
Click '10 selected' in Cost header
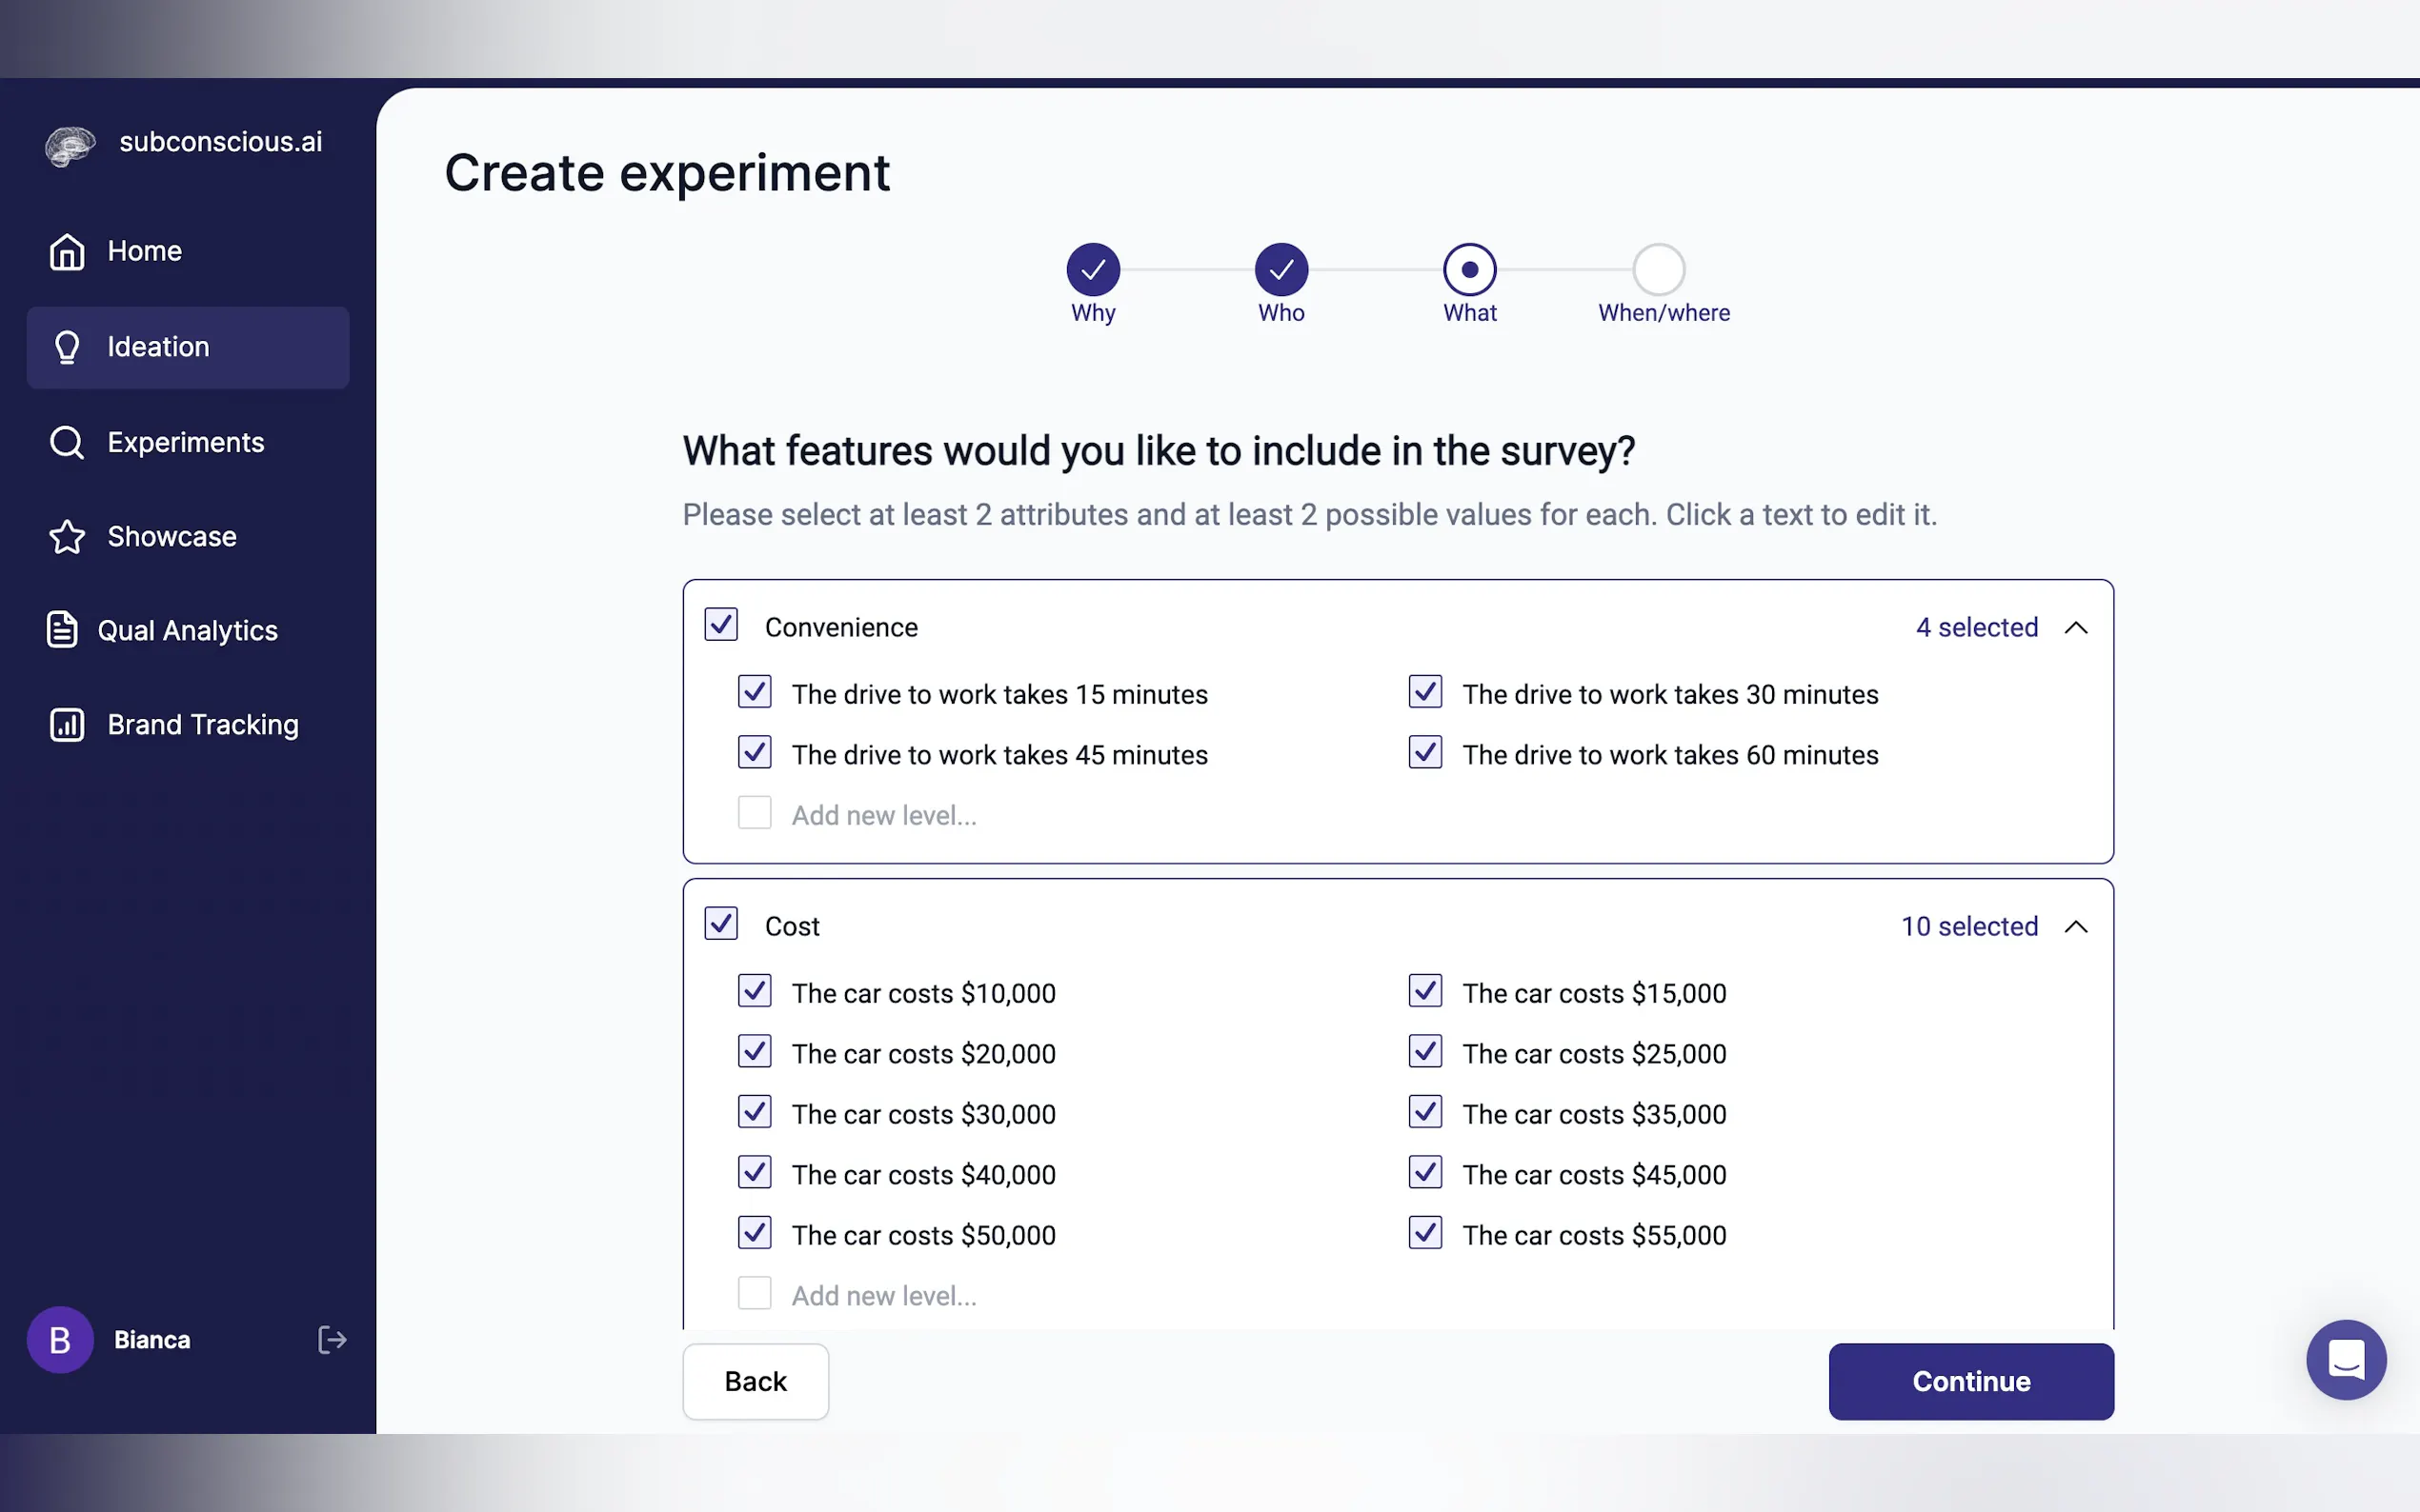(x=1968, y=927)
